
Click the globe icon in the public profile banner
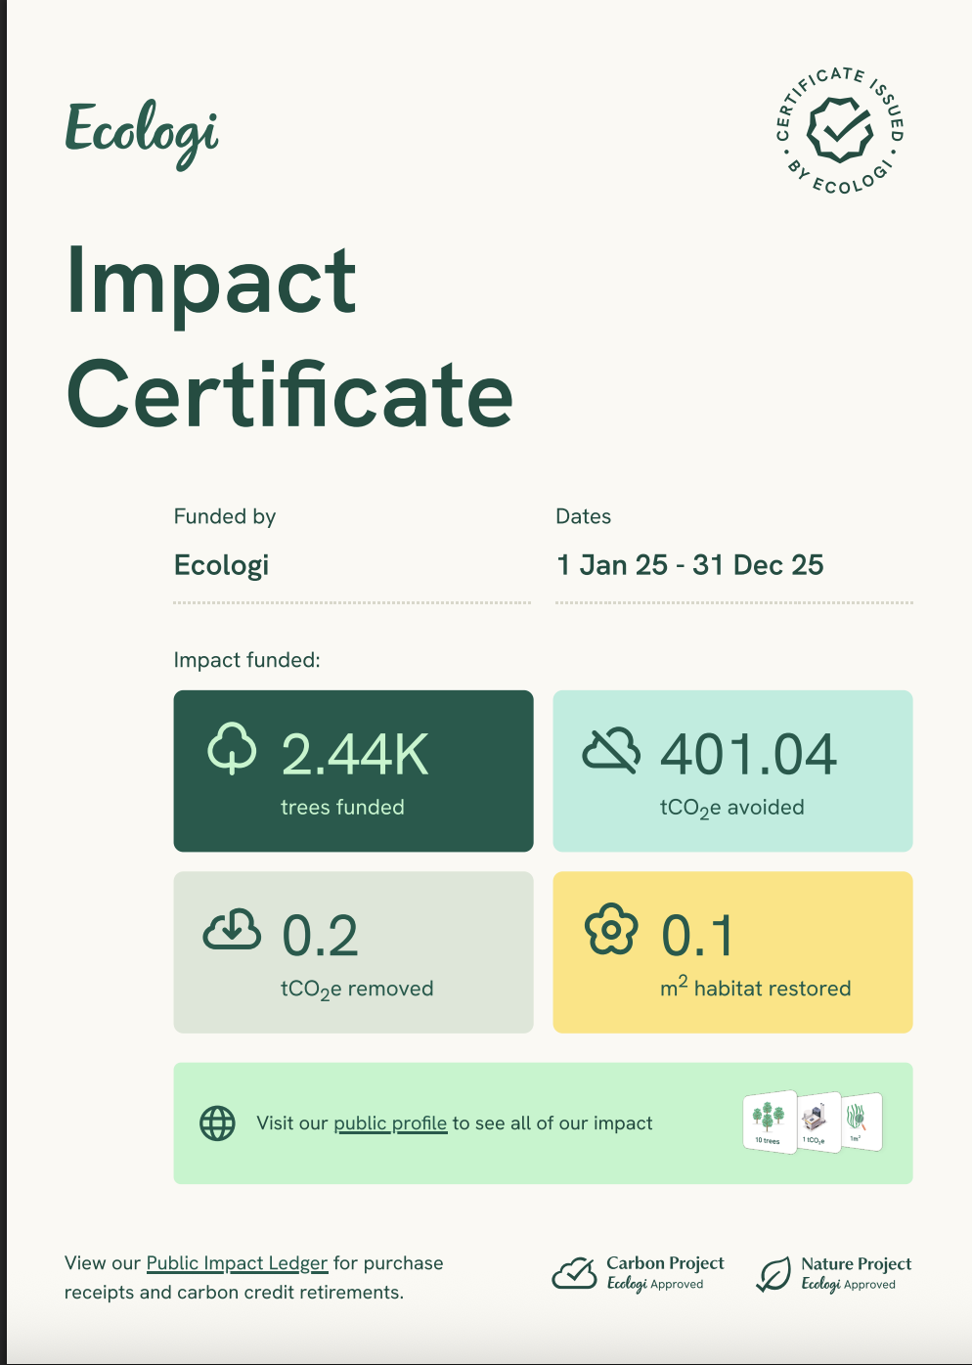pos(217,1123)
